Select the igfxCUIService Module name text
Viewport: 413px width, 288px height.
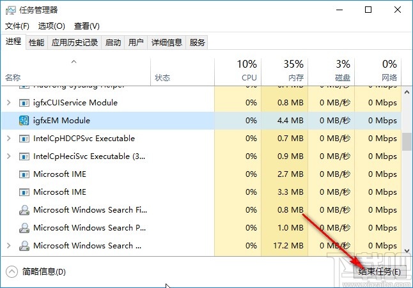click(75, 103)
